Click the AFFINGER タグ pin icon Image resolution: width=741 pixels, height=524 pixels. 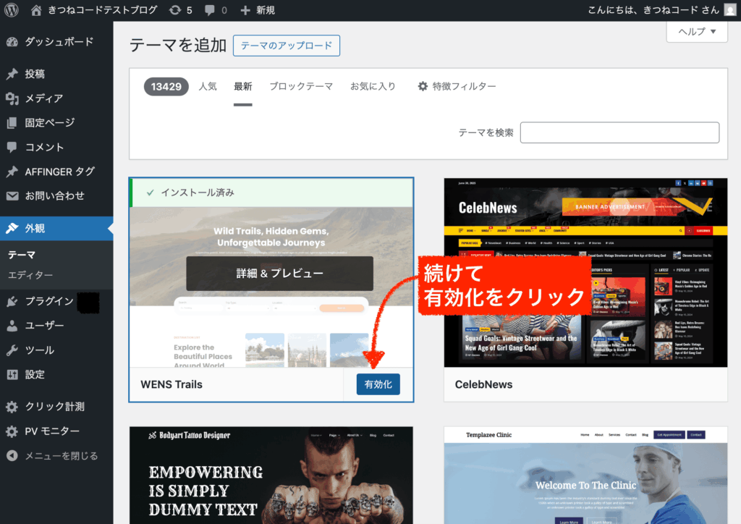[12, 172]
